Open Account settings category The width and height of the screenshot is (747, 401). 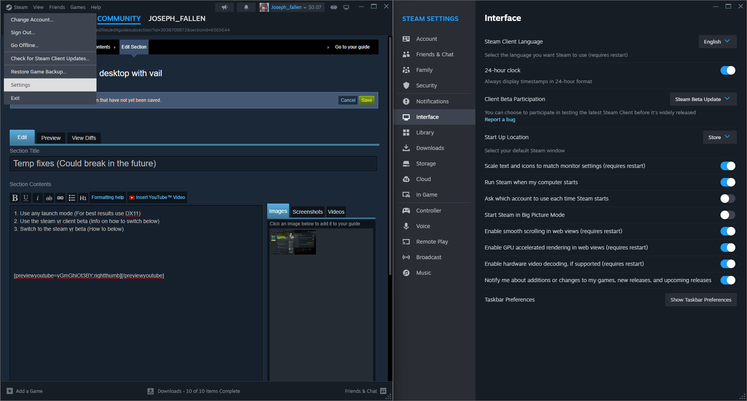point(434,39)
